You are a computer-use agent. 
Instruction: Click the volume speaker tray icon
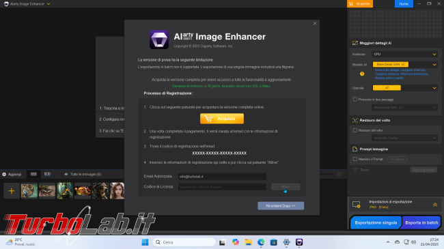pyautogui.click(x=414, y=242)
